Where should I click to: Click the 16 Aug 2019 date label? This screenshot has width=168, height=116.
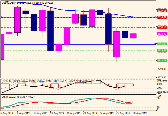click(x=73, y=113)
